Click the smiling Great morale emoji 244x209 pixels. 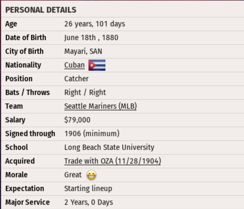[x=91, y=175]
